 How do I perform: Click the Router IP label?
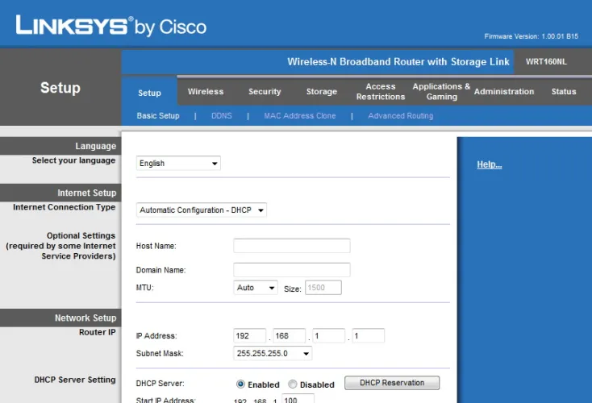(x=97, y=332)
